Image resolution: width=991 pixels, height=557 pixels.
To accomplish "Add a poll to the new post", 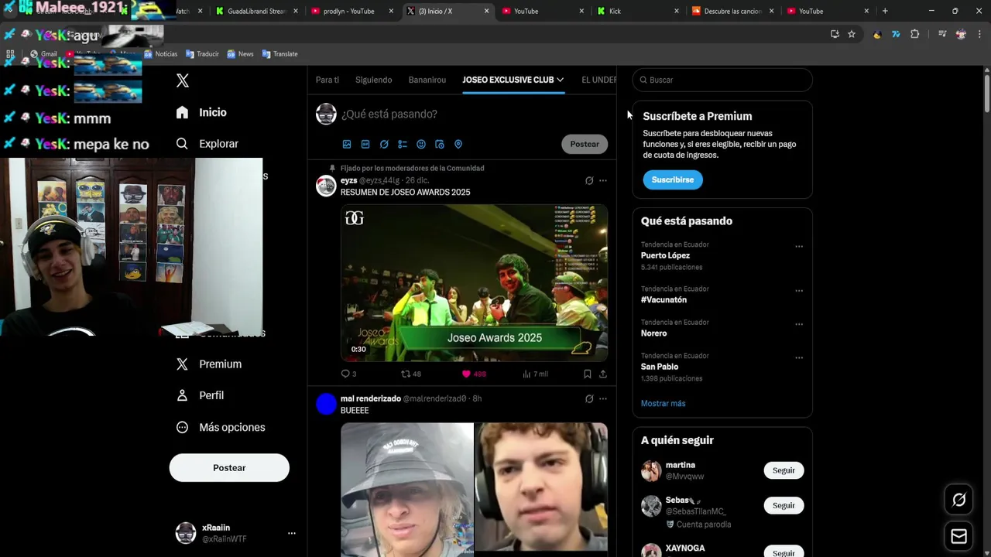I will click(x=403, y=144).
